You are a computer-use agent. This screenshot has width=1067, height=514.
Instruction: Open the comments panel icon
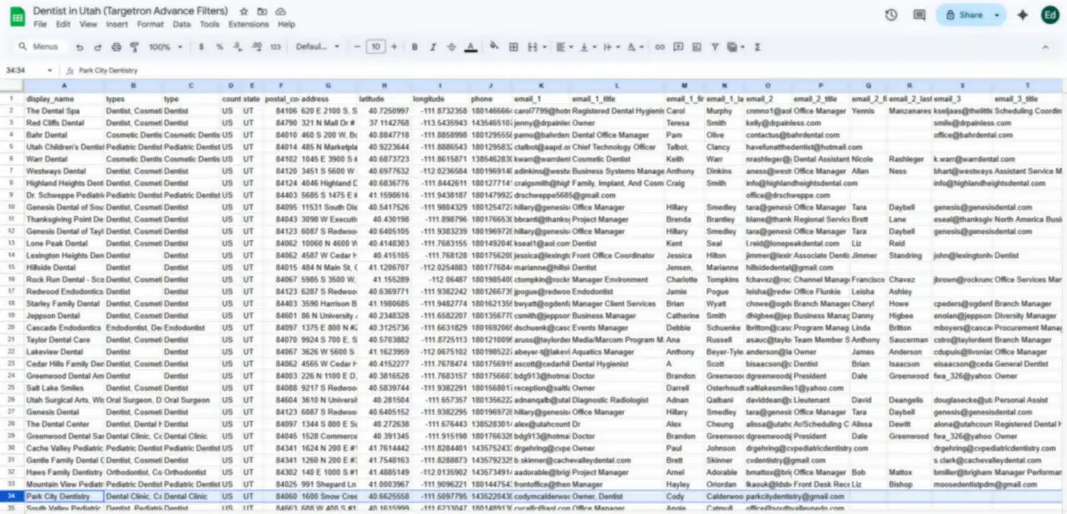(919, 15)
